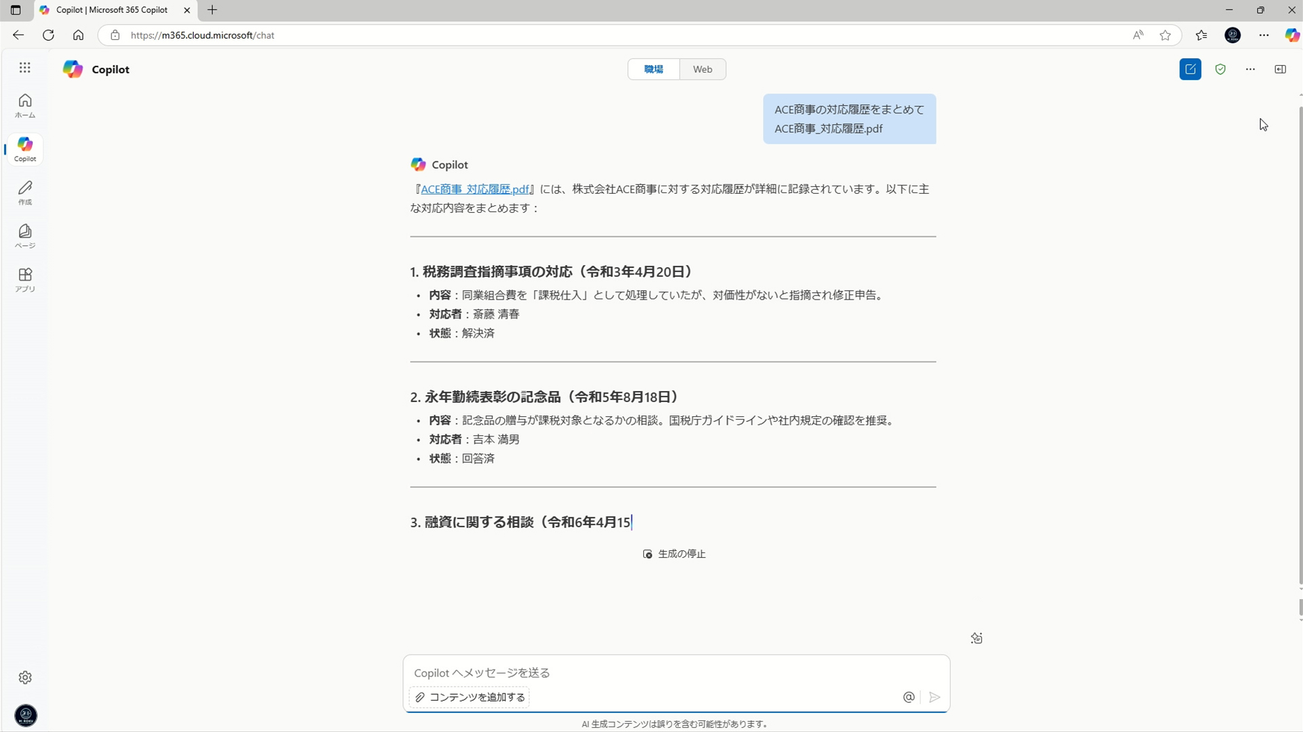Go to ホーム in the sidebar

[25, 106]
